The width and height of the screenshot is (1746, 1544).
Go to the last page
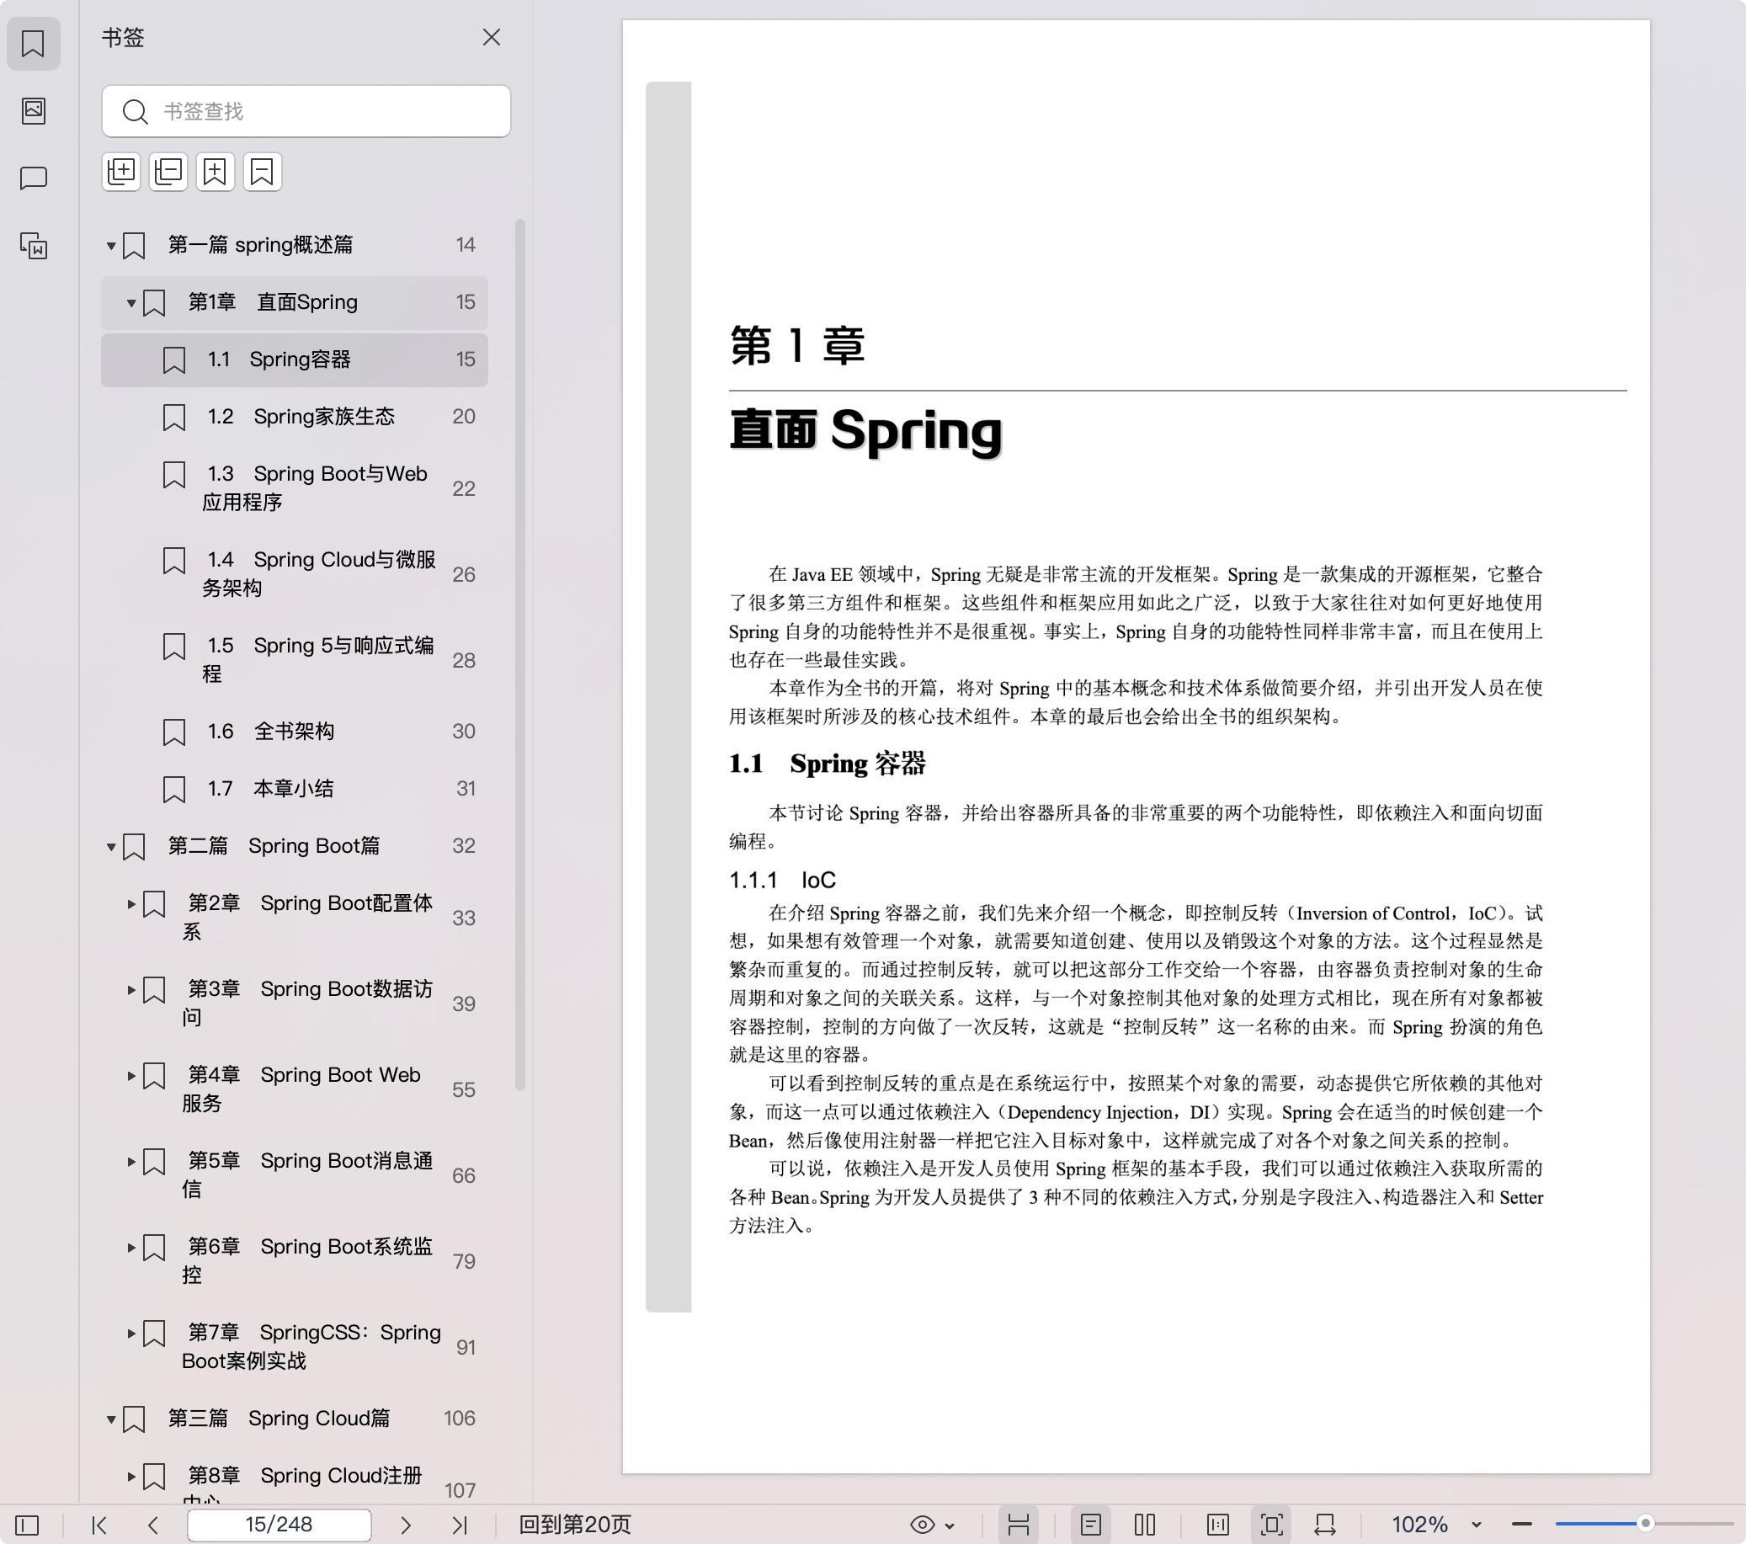pyautogui.click(x=460, y=1525)
